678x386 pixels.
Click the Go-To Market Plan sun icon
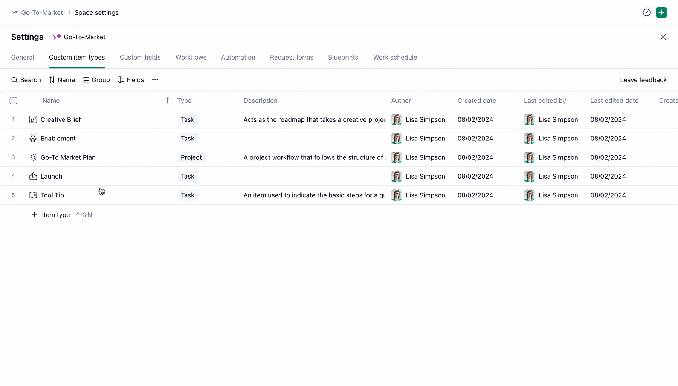click(x=33, y=157)
